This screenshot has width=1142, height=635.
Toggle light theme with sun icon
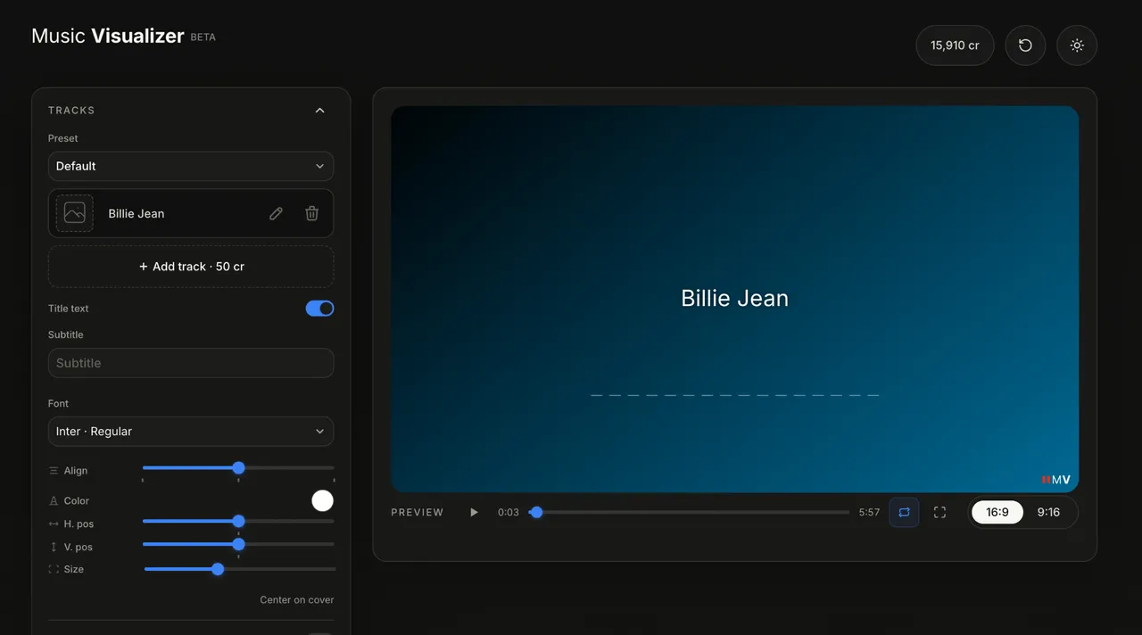pyautogui.click(x=1077, y=45)
